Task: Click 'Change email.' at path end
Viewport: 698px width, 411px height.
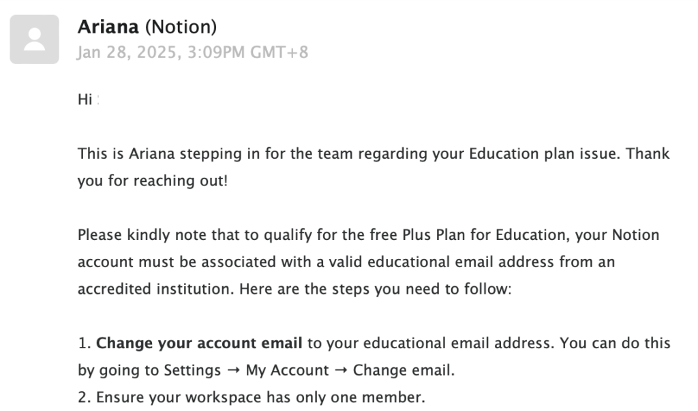Action: pos(404,370)
